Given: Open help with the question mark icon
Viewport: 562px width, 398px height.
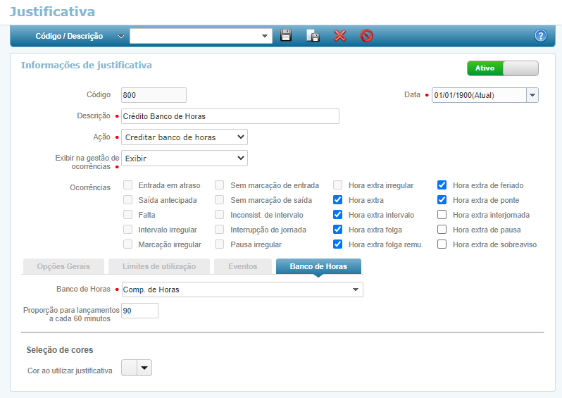Looking at the screenshot, I should pyautogui.click(x=541, y=36).
